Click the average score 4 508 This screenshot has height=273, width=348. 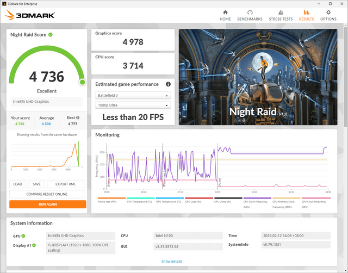click(46, 124)
